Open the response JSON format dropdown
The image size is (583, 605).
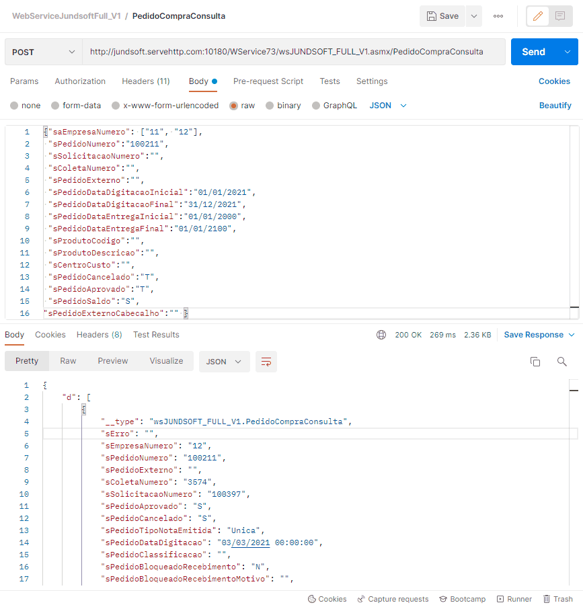click(224, 362)
